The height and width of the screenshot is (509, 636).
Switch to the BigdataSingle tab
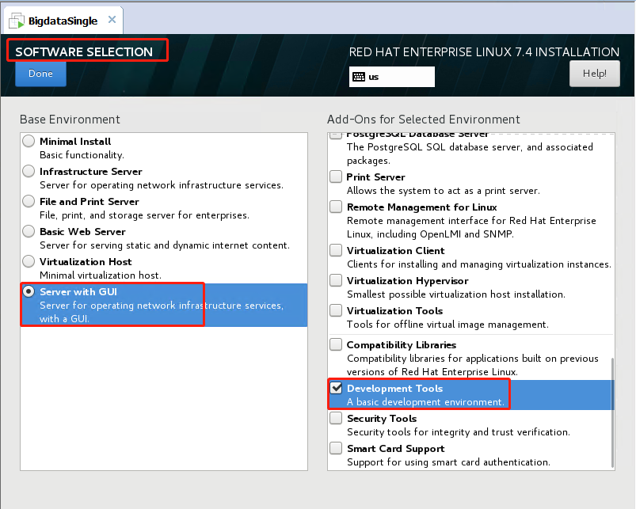[x=63, y=21]
